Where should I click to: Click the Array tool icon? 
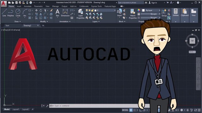pos(45,18)
